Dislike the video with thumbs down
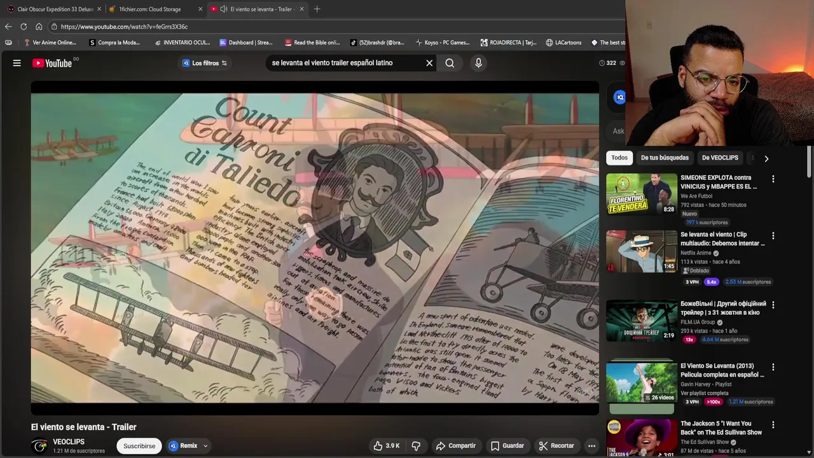This screenshot has height=458, width=814. [x=416, y=446]
